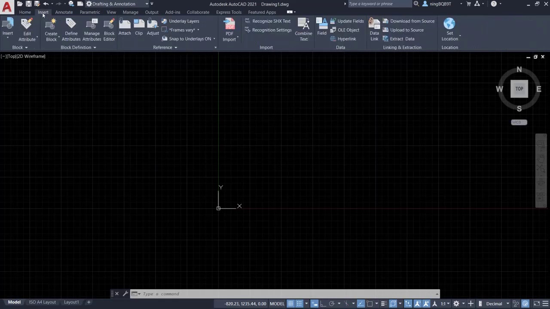The image size is (550, 309).
Task: Toggle object snap tracking in status bar
Action: coord(361,303)
